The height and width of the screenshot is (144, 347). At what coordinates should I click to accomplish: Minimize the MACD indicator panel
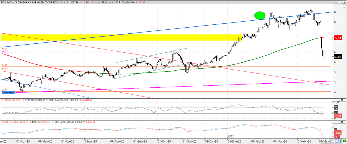click(x=339, y=122)
